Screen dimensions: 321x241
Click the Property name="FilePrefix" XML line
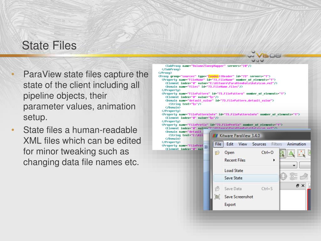222,125
